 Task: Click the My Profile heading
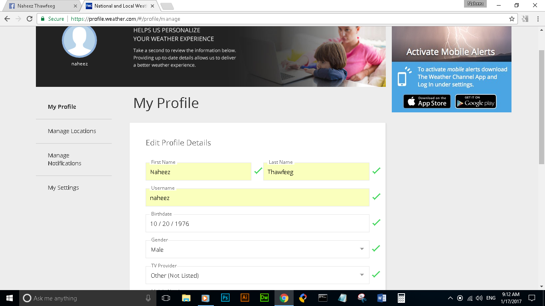166,103
